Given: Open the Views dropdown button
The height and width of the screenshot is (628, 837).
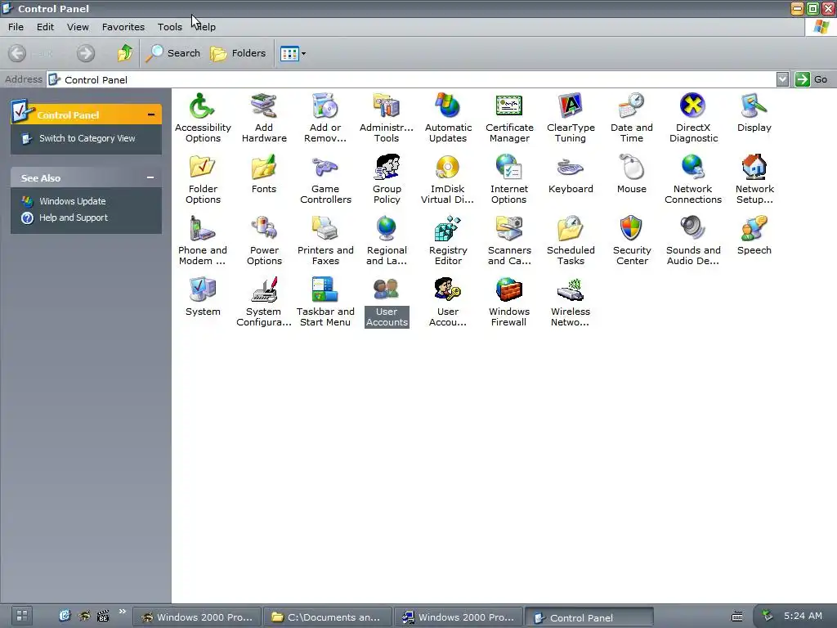Looking at the screenshot, I should tap(293, 53).
